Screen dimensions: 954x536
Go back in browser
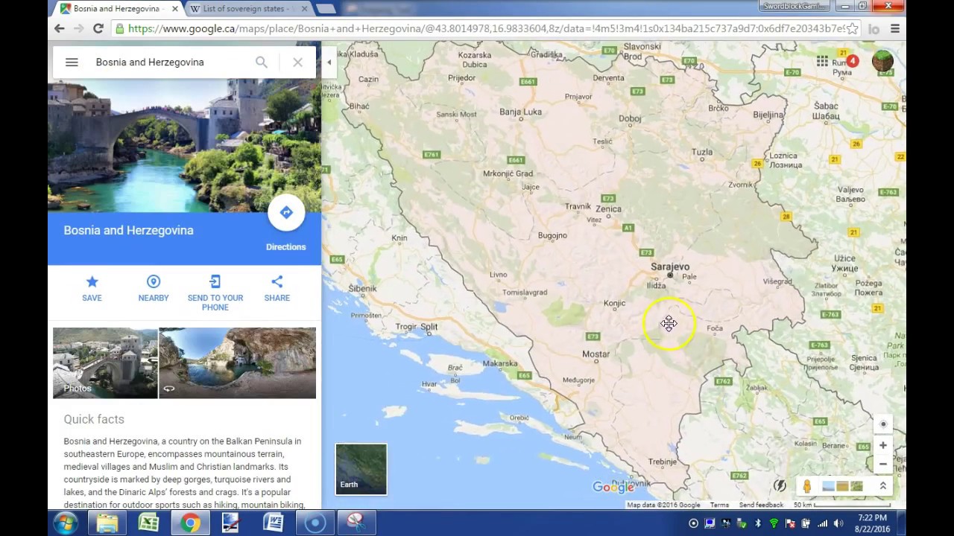click(60, 28)
